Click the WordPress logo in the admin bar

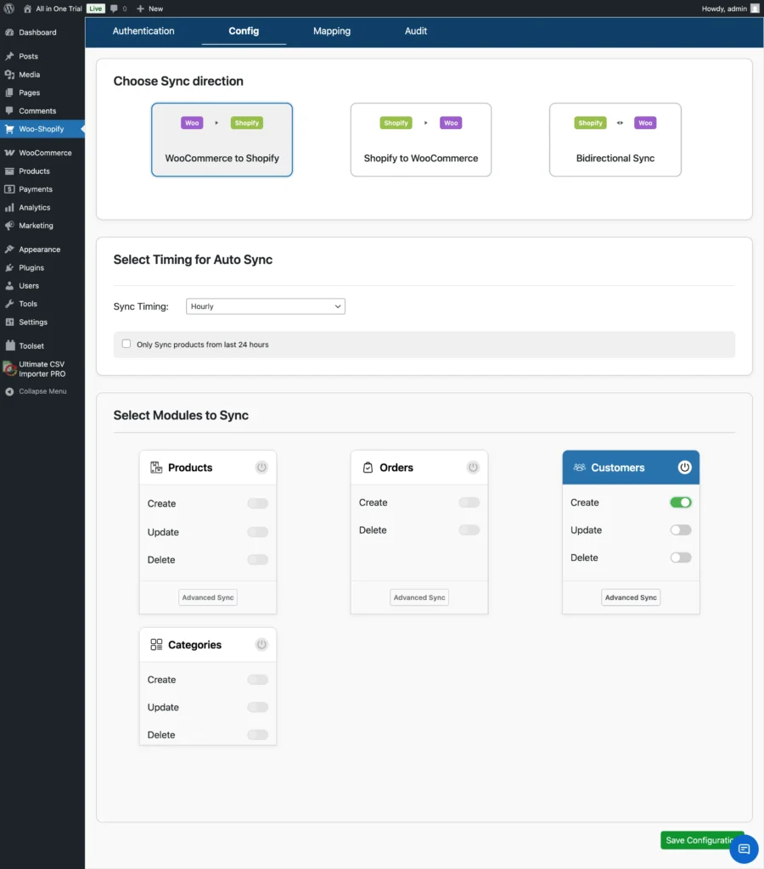[9, 8]
